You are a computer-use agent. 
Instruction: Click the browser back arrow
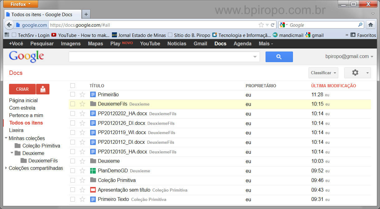9,25
